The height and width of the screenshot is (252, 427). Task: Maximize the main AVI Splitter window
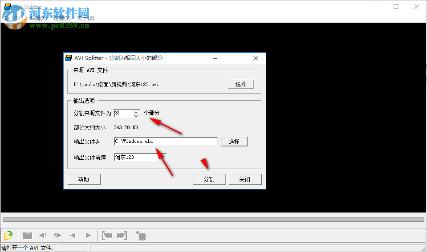tap(396, 7)
